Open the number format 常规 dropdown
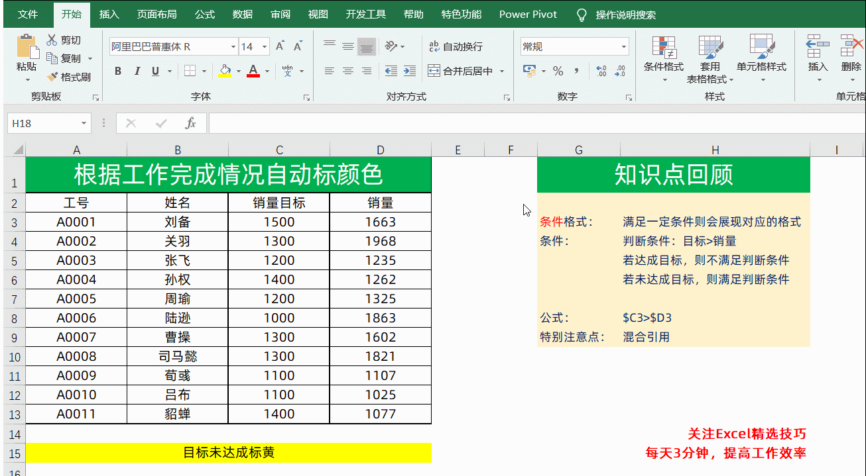 pyautogui.click(x=624, y=46)
